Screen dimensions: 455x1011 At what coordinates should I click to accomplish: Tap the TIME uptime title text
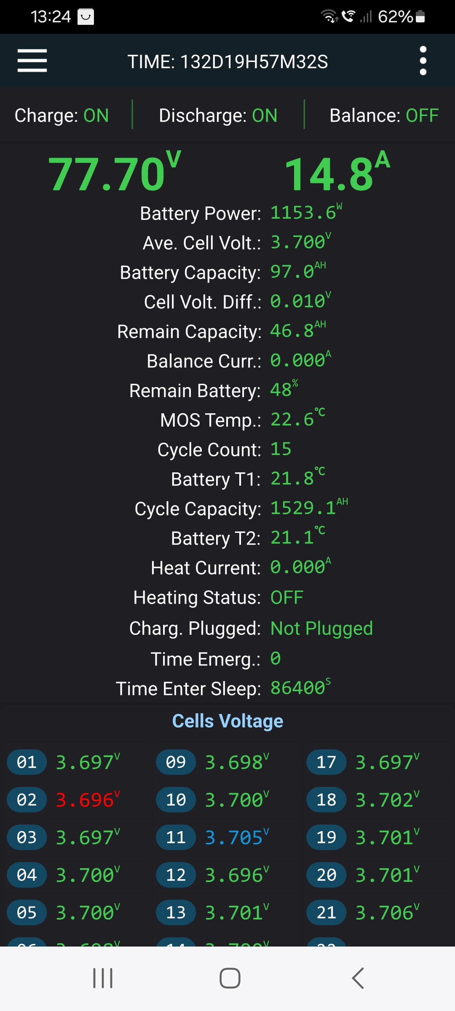pos(227,62)
